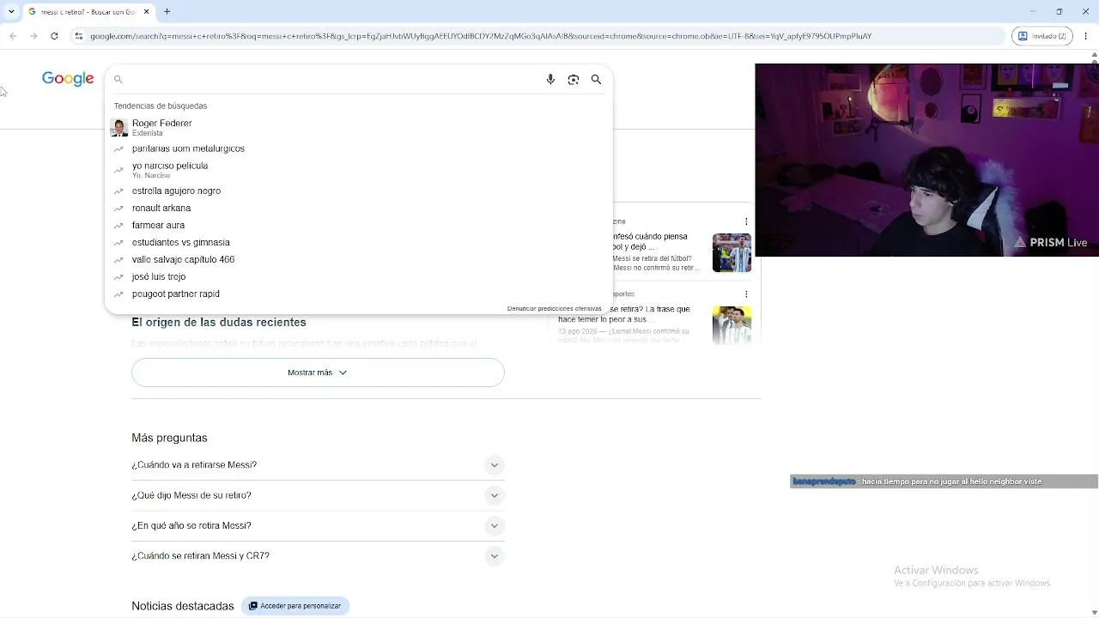
Task: Click the Google logo
Action: tap(68, 79)
